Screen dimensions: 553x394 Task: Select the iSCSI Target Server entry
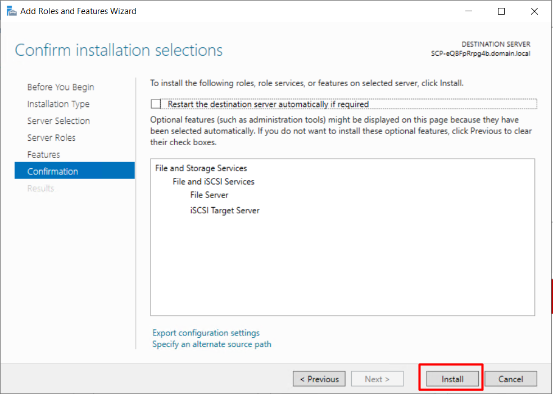pos(225,211)
